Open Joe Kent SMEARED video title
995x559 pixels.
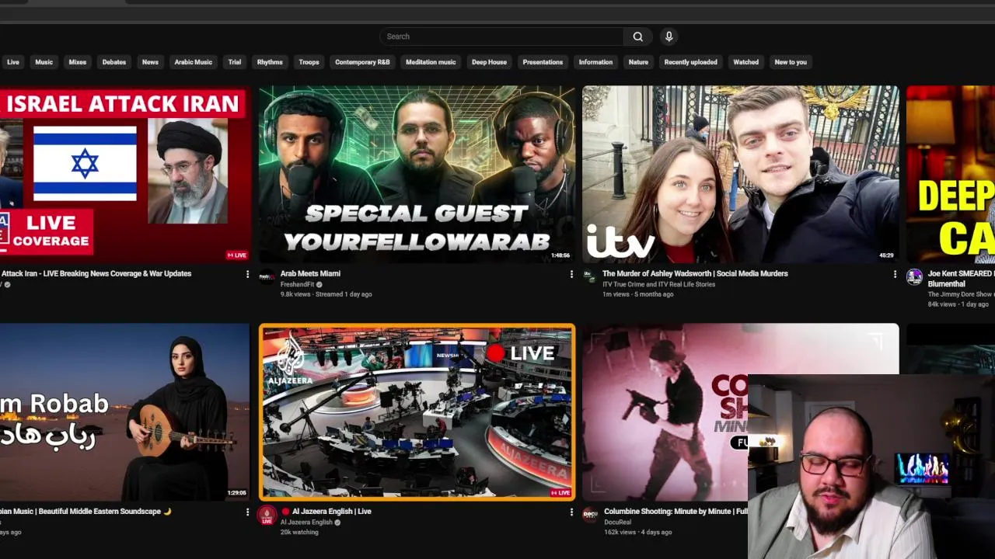pos(961,278)
